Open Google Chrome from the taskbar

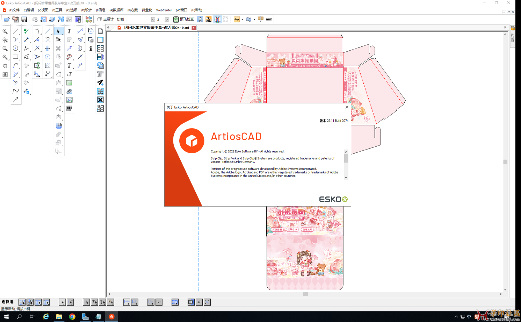click(x=72, y=317)
